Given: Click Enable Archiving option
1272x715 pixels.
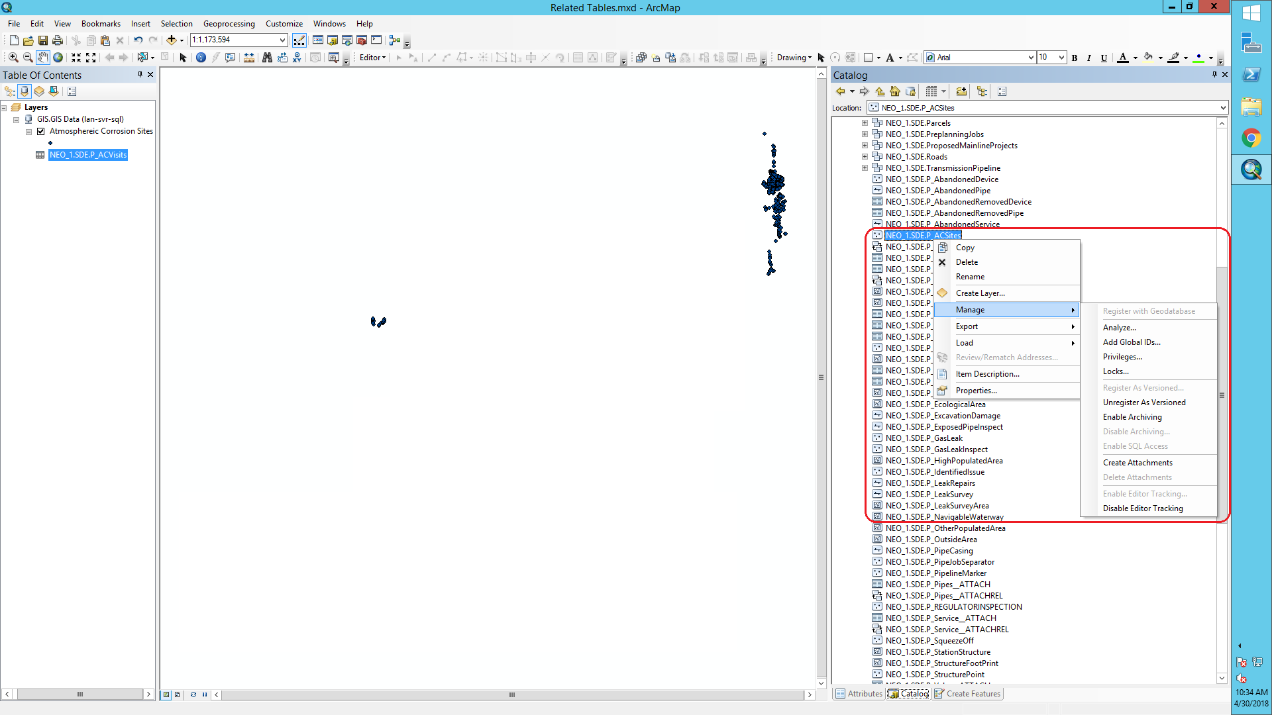Looking at the screenshot, I should click(1149, 417).
